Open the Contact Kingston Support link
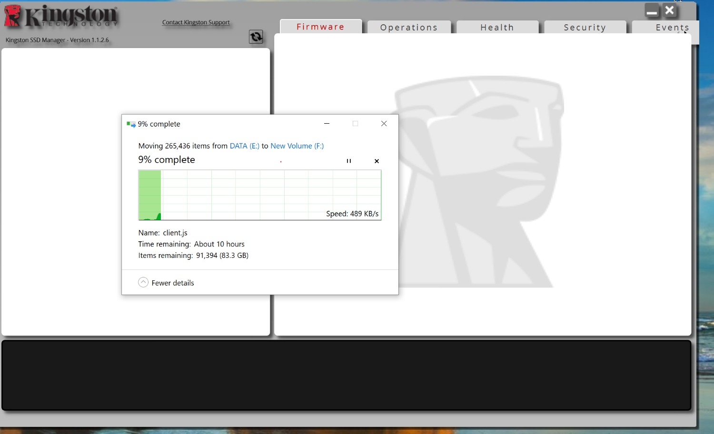Viewport: 714px width, 434px height. [x=196, y=22]
